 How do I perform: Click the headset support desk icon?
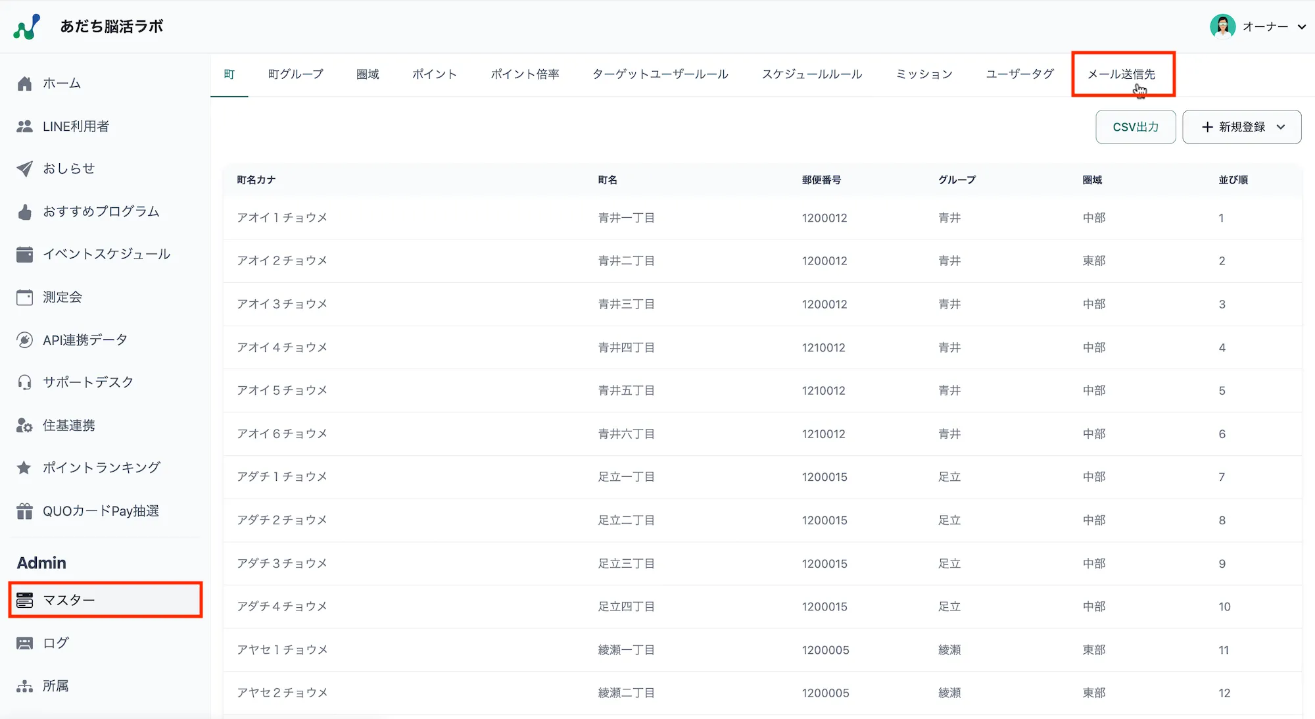click(25, 382)
